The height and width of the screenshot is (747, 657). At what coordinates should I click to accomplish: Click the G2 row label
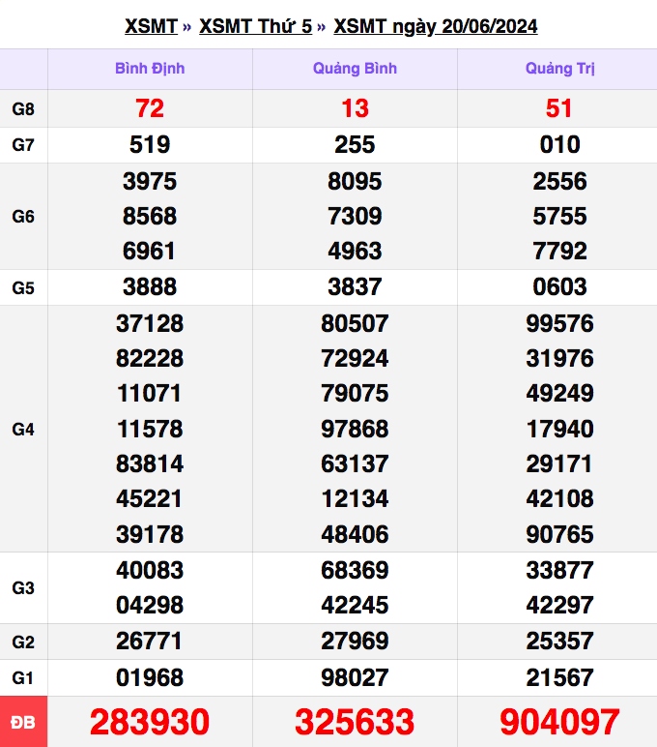(x=23, y=642)
